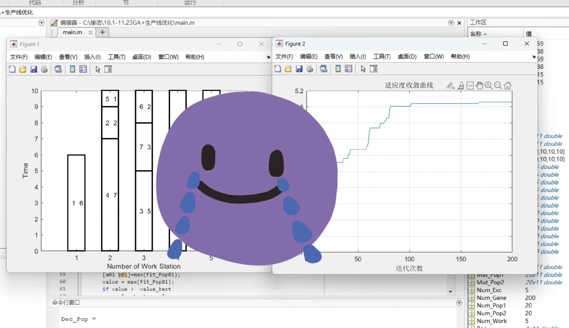Screen dimensions: 569x328
Task: Open 帮助(H) menu in Figure 1
Action: (195, 57)
